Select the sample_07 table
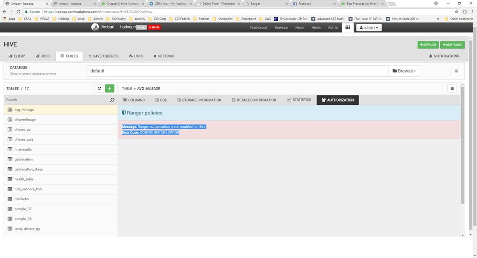This screenshot has height=258, width=477. pos(61,209)
